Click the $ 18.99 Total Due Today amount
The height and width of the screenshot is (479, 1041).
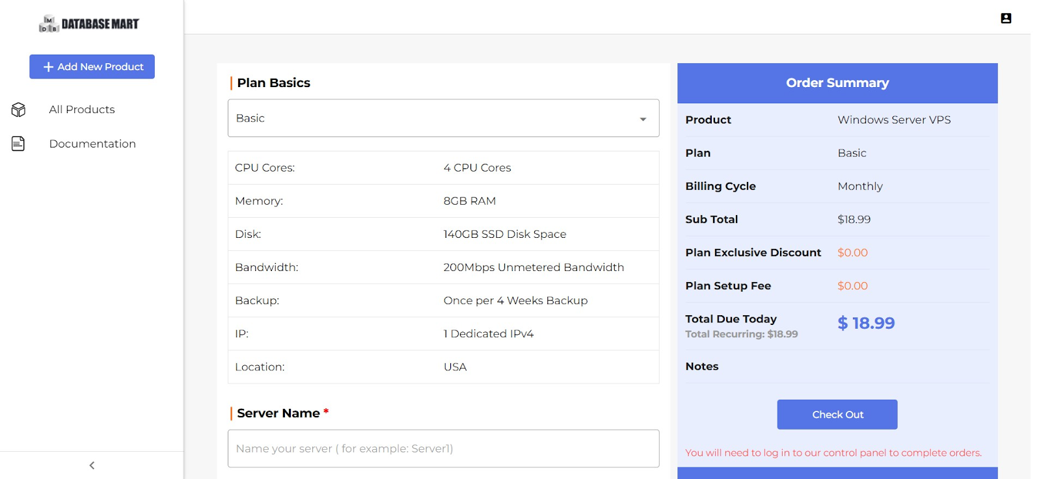click(x=866, y=323)
